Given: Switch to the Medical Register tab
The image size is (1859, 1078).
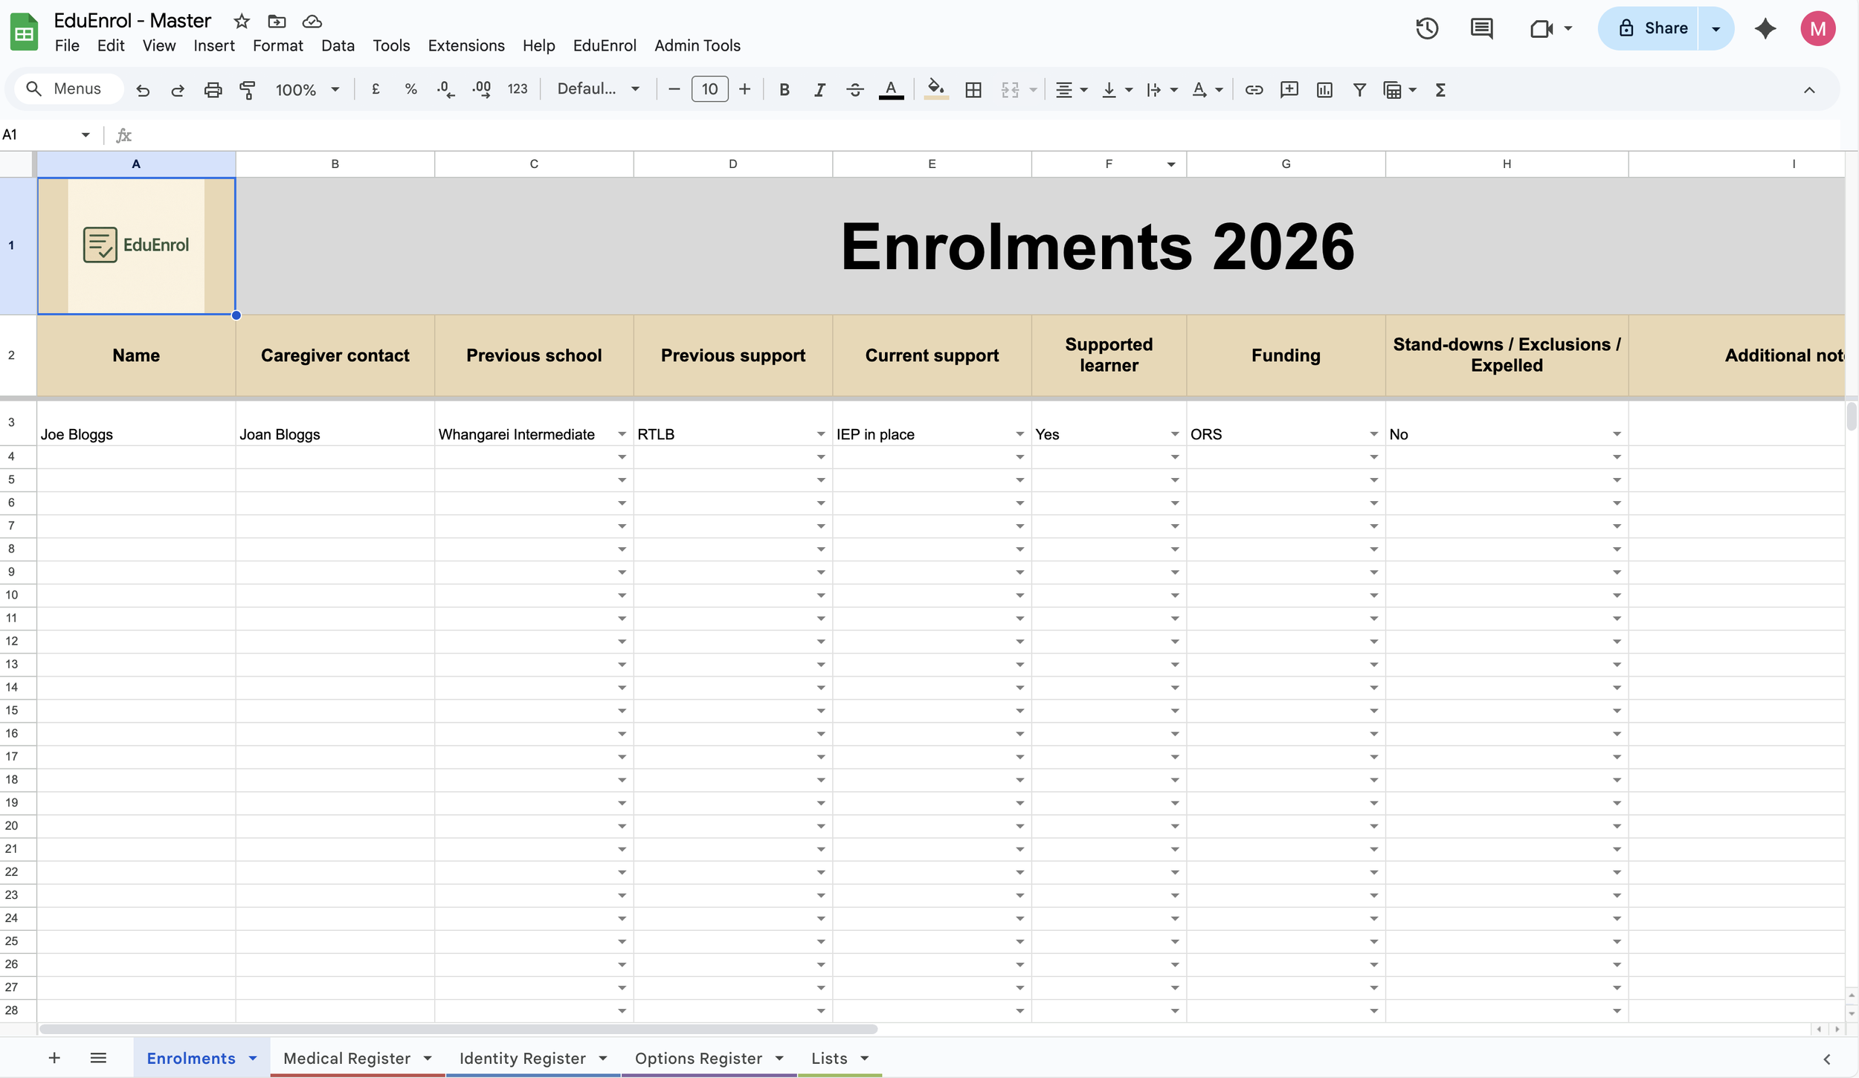Looking at the screenshot, I should coord(347,1058).
